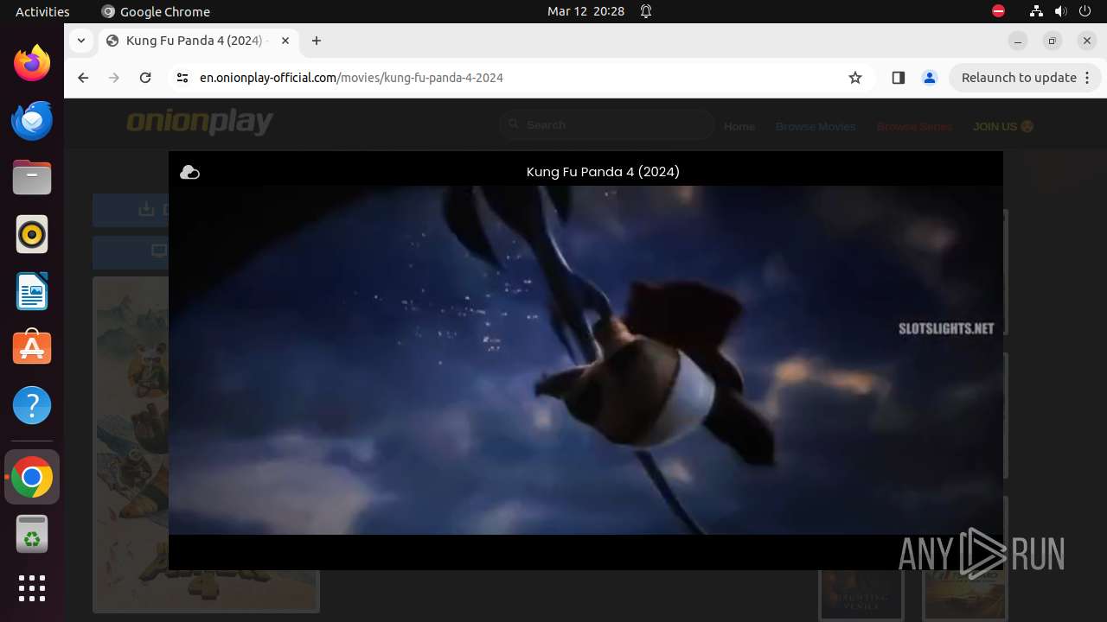Click the Chrome icon in the dock
The height and width of the screenshot is (622, 1107).
(32, 477)
